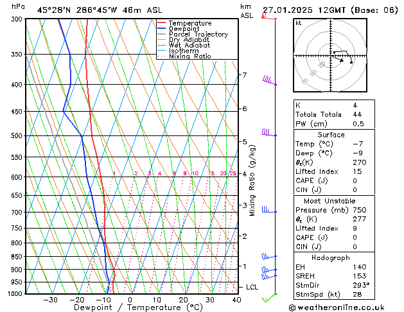Click the 'Dewpoint / Temperature (°C)' axis title
Screen dimensions: 404x312
pos(138,308)
